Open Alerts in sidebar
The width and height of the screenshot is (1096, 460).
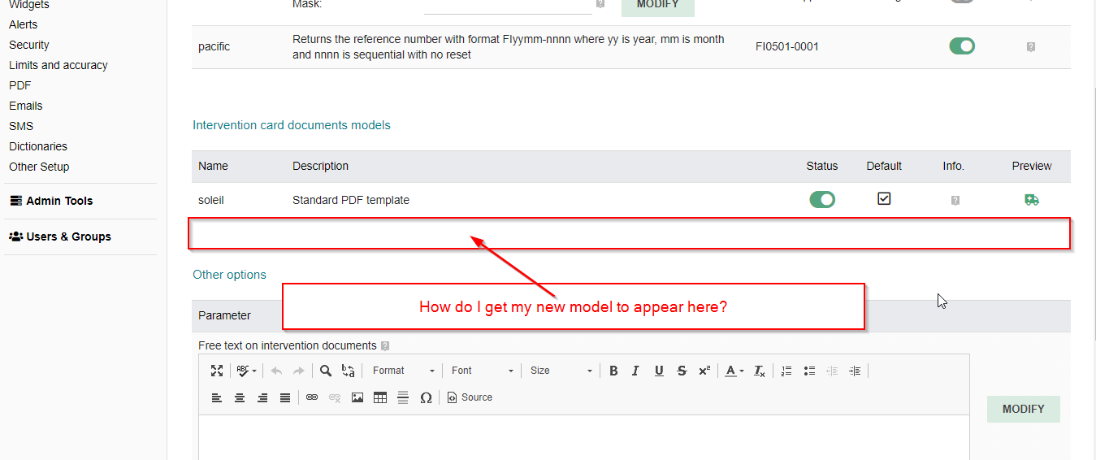tap(24, 24)
